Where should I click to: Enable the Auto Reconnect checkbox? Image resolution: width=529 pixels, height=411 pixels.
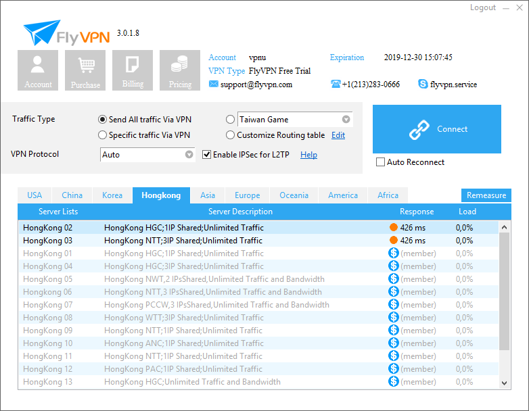(380, 162)
